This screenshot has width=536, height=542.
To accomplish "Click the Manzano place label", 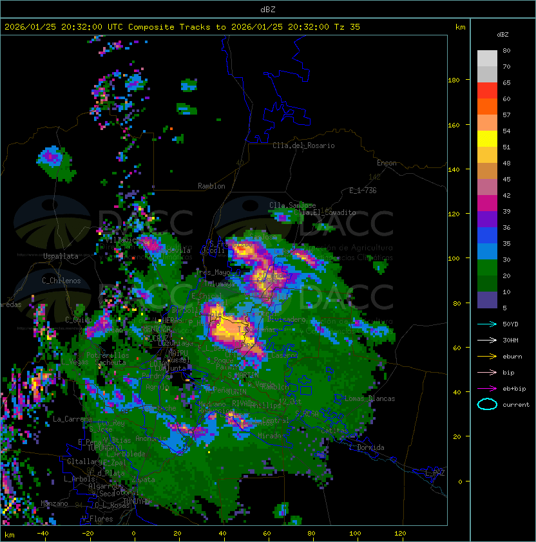I will (x=54, y=503).
